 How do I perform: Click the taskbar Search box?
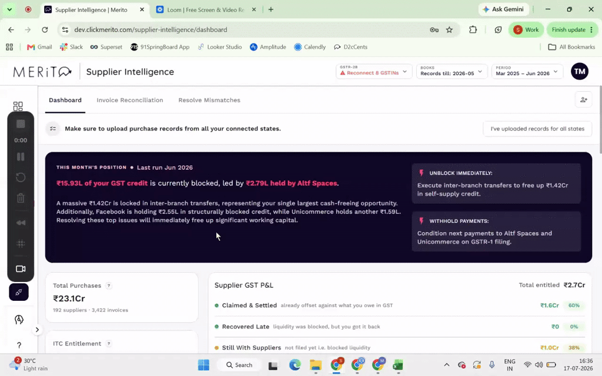[x=239, y=365]
